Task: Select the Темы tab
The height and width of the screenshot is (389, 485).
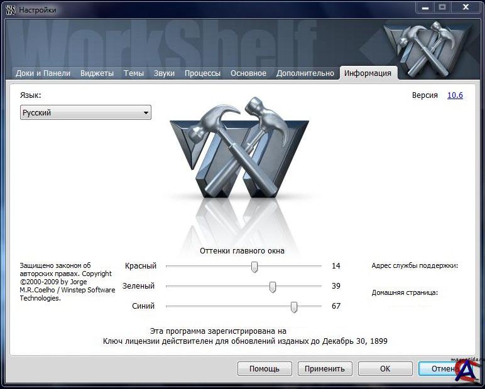Action: [134, 73]
